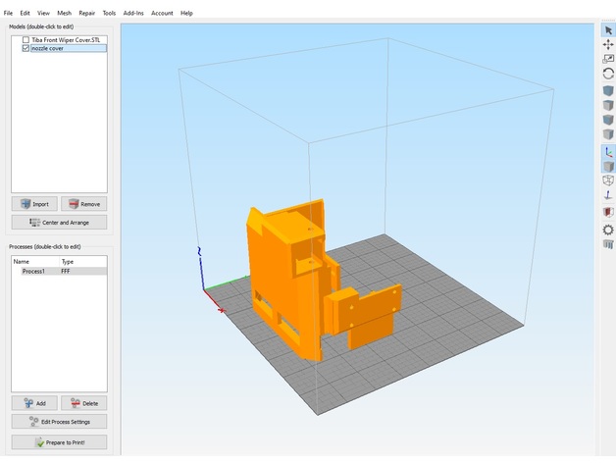Open the Mesh menu

64,13
